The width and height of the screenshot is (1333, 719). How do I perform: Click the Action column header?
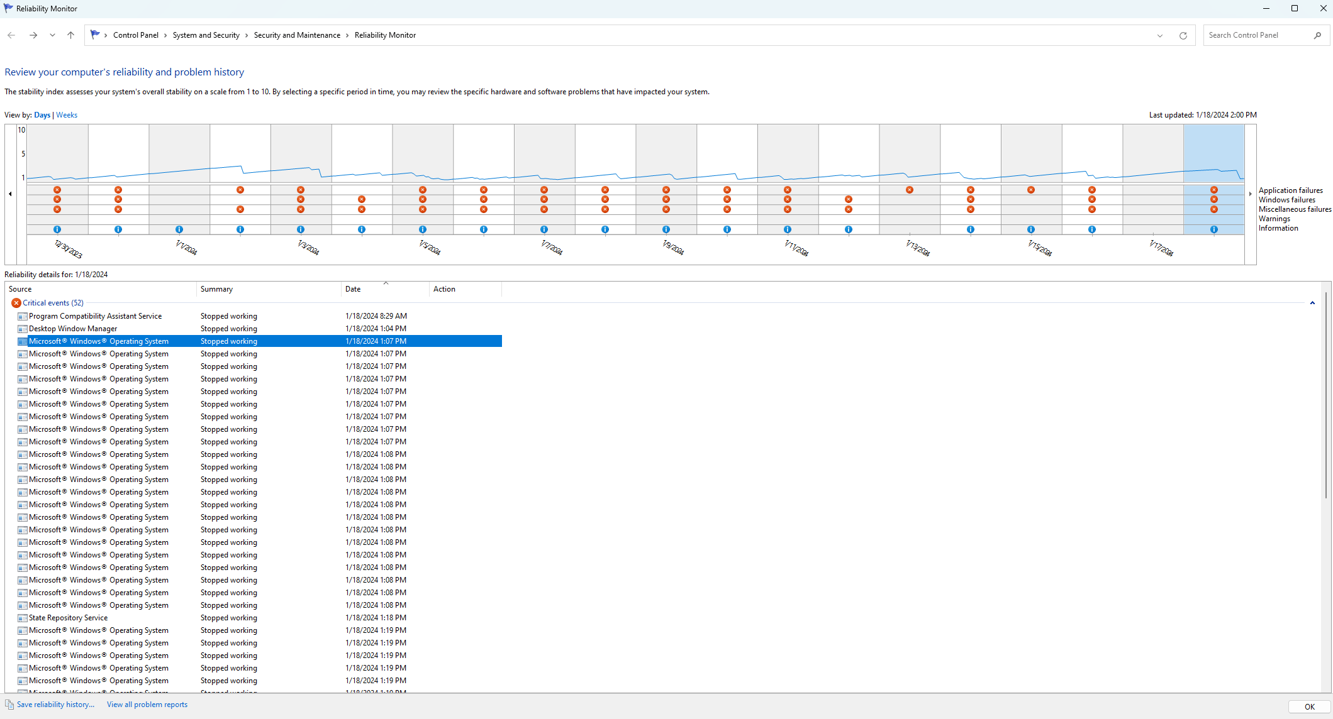pyautogui.click(x=466, y=289)
